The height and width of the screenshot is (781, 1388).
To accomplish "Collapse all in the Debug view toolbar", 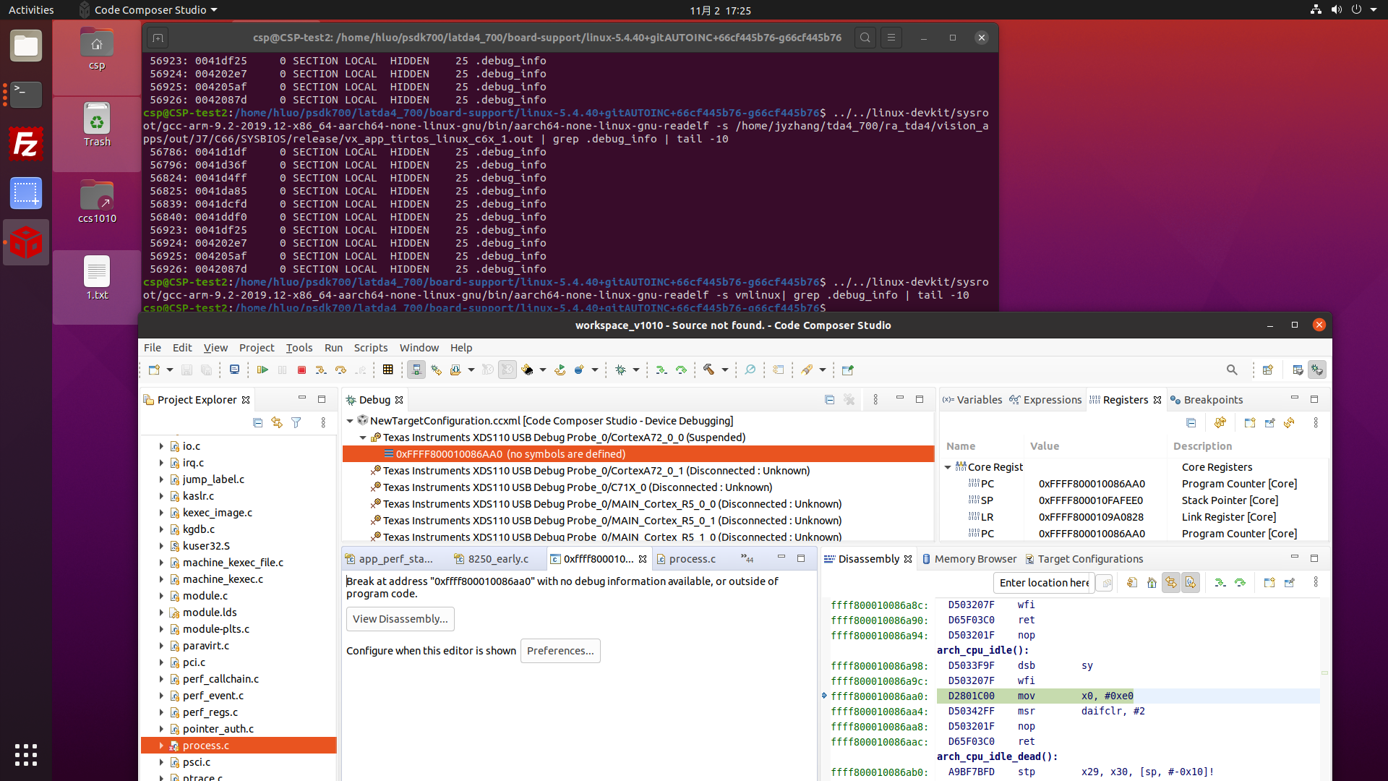I will 829,399.
